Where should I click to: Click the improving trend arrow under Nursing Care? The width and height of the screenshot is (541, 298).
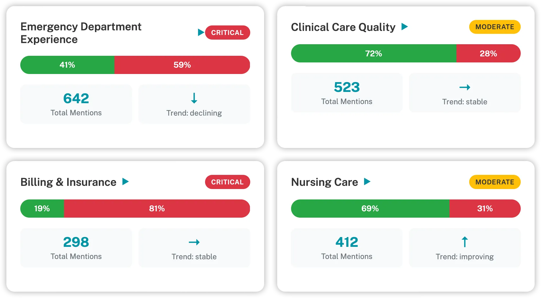[x=465, y=242]
